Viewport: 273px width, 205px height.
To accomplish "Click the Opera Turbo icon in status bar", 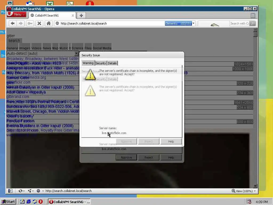I will coord(38,191).
